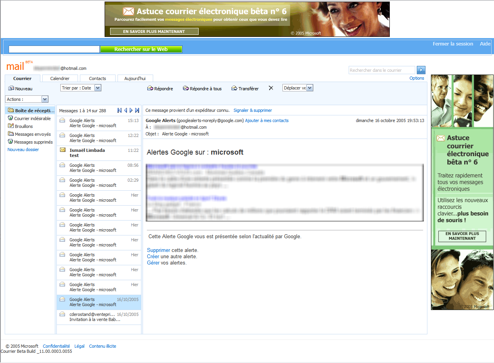Click side banner En savoir plus maintenant button
This screenshot has height=363, width=494.
462,236
